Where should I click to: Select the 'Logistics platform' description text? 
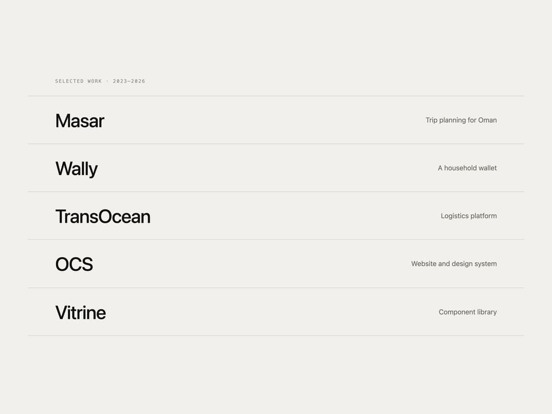tap(469, 216)
